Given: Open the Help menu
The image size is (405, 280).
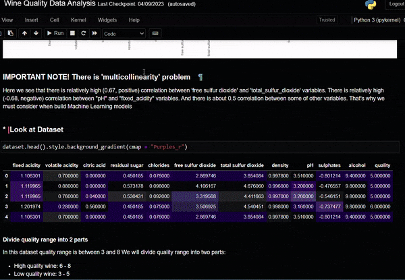Looking at the screenshot, I should click(135, 20).
